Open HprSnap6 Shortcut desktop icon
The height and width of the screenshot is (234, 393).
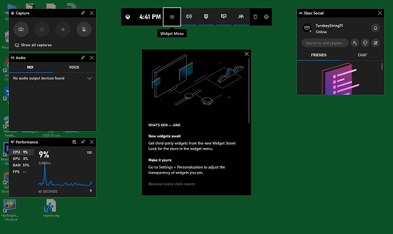[10, 210]
